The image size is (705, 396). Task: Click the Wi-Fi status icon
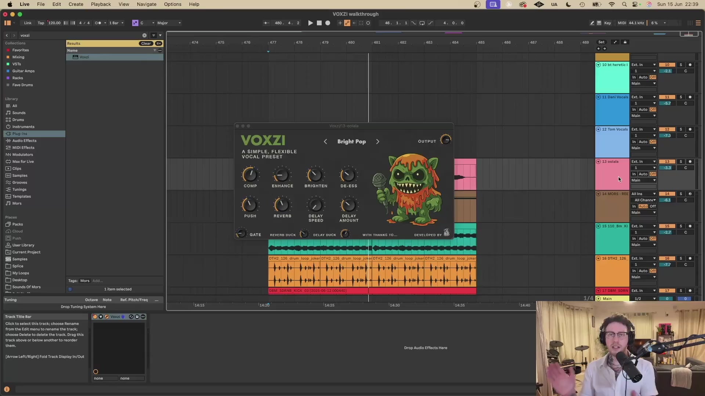coord(612,4)
